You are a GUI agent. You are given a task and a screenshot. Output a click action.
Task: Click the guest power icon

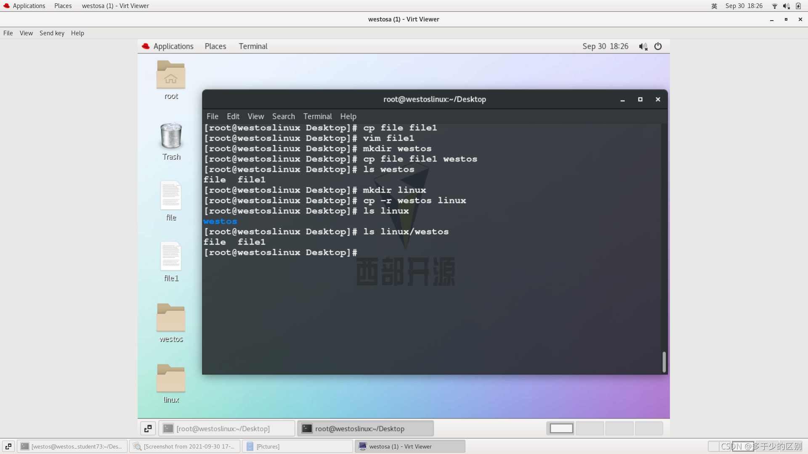tap(658, 47)
